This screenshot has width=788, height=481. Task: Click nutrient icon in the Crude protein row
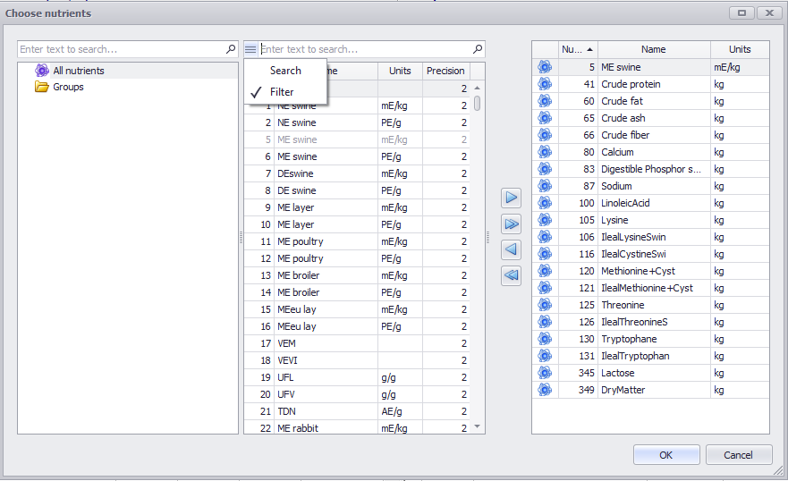(x=545, y=84)
